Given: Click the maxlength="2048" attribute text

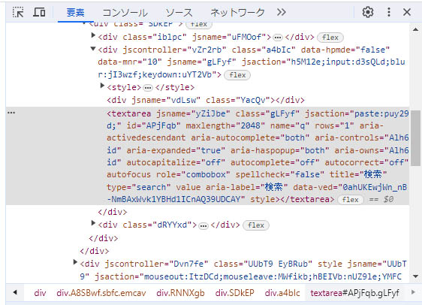Looking at the screenshot, I should (x=225, y=125).
